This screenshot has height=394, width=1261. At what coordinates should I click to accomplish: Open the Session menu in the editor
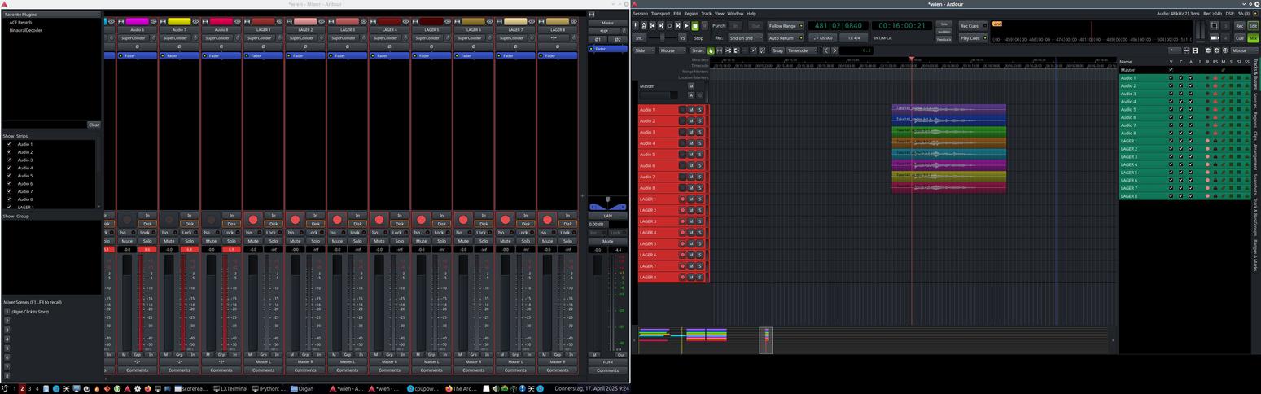[x=641, y=14]
